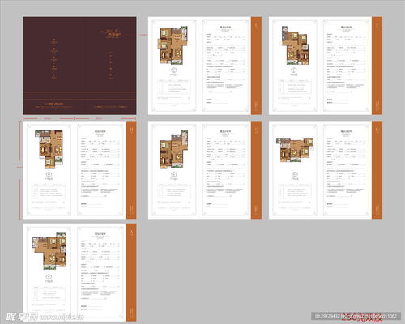Select the floor plan in the spread beside the cover

point(173,45)
